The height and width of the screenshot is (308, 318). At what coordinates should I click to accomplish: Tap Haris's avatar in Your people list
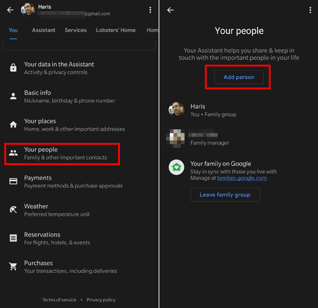[x=177, y=110]
